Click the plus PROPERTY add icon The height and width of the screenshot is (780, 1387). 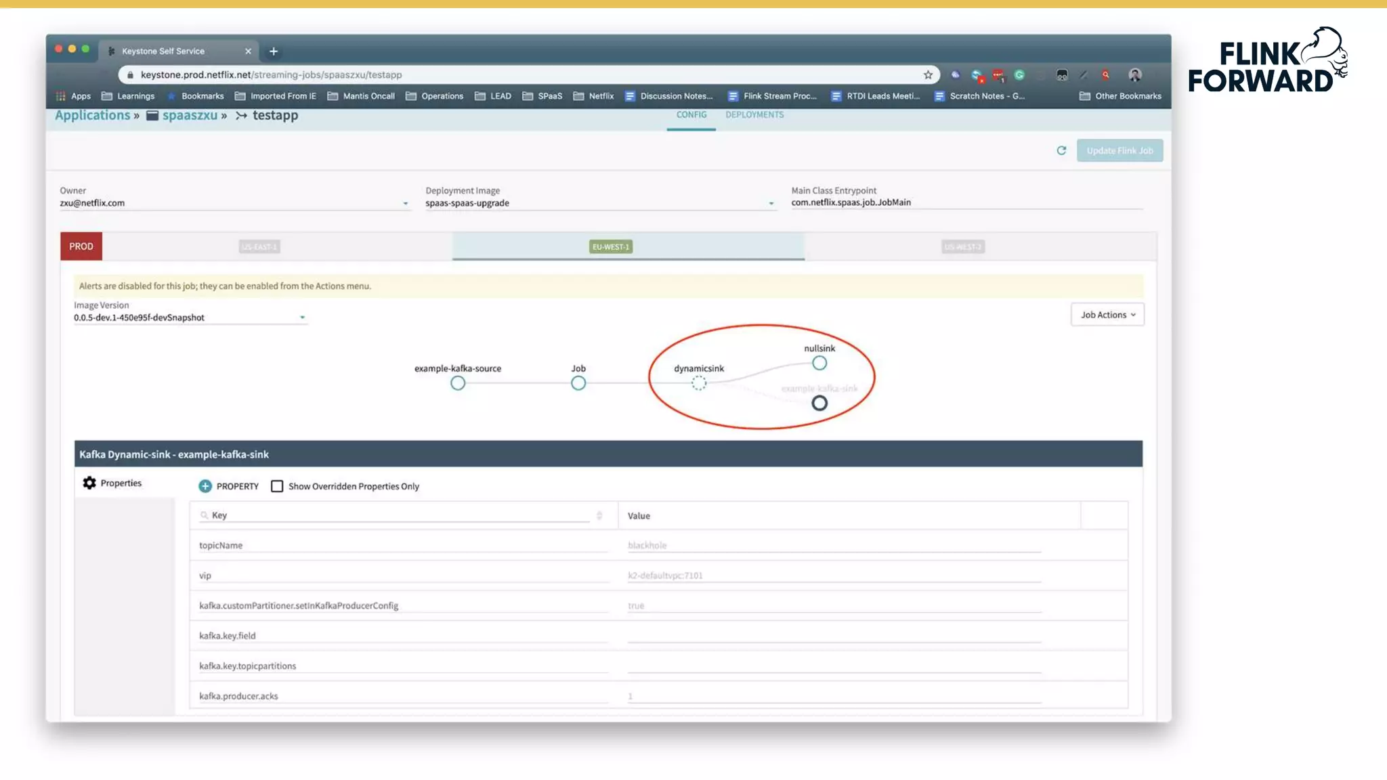(205, 486)
